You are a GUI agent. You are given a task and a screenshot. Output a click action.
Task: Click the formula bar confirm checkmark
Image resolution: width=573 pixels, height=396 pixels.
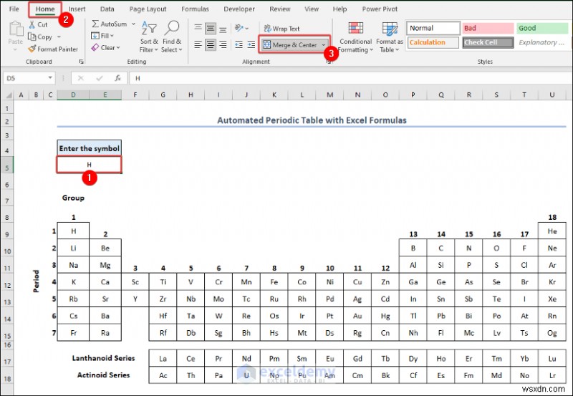point(99,78)
